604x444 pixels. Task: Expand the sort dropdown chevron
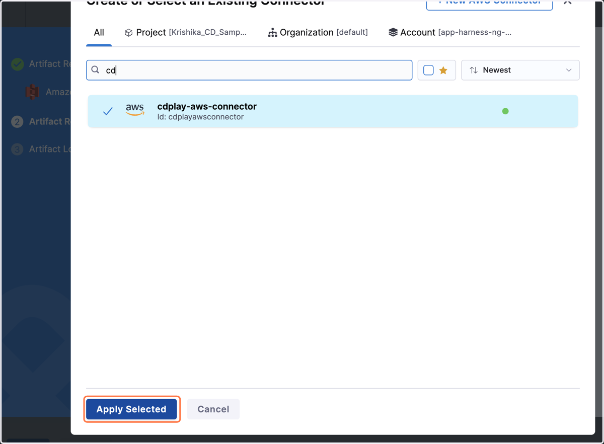coord(569,70)
